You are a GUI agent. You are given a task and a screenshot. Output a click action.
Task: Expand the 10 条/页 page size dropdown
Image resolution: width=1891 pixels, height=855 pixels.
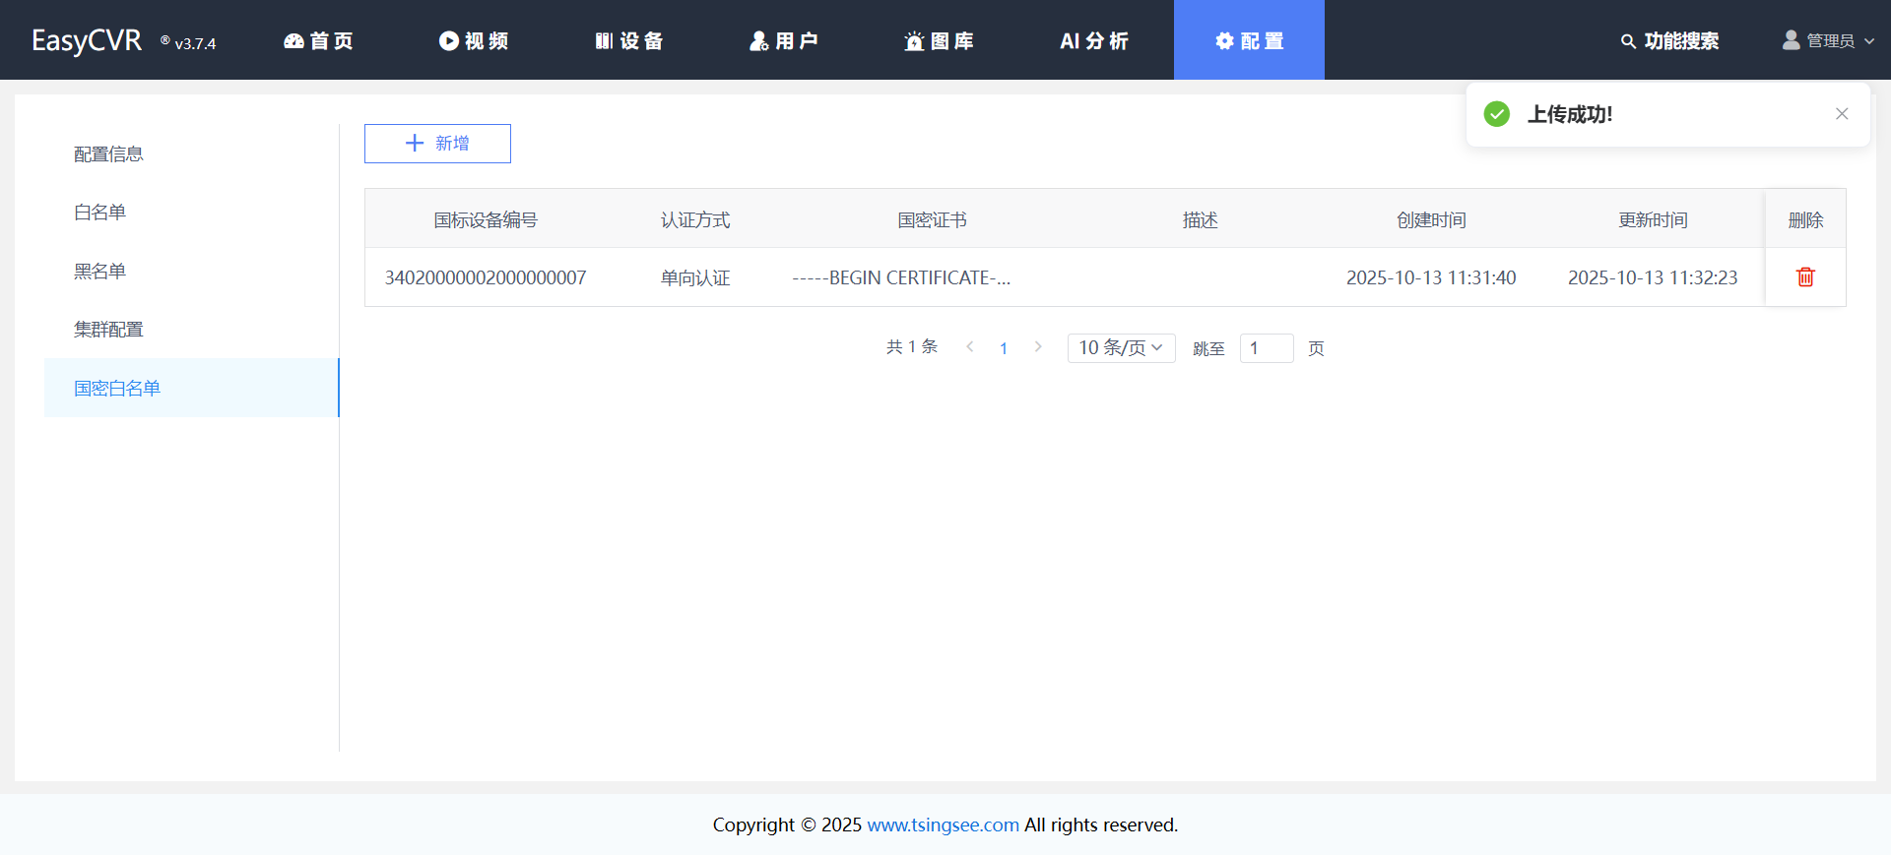click(1121, 348)
